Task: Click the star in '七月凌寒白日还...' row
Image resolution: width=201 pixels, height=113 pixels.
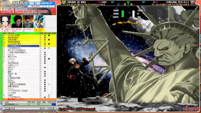Action: click(x=45, y=48)
